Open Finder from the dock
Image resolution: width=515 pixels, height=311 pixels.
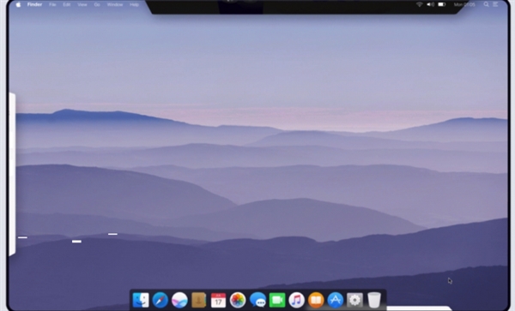(x=141, y=300)
